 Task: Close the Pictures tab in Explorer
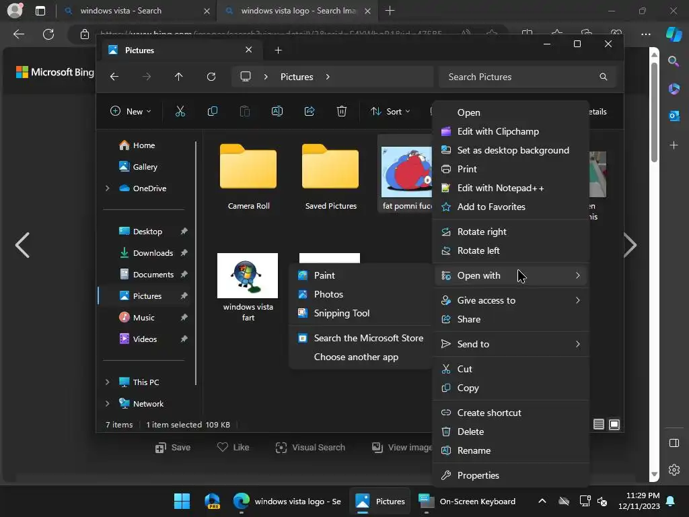[249, 50]
